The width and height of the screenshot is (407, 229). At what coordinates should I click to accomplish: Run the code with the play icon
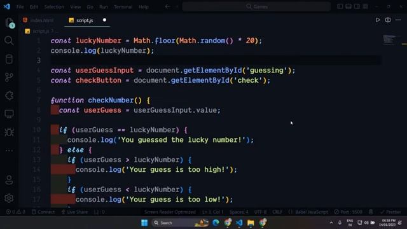coord(378,20)
